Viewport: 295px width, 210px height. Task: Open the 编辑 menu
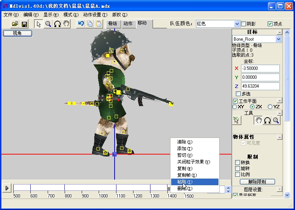pyautogui.click(x=31, y=15)
